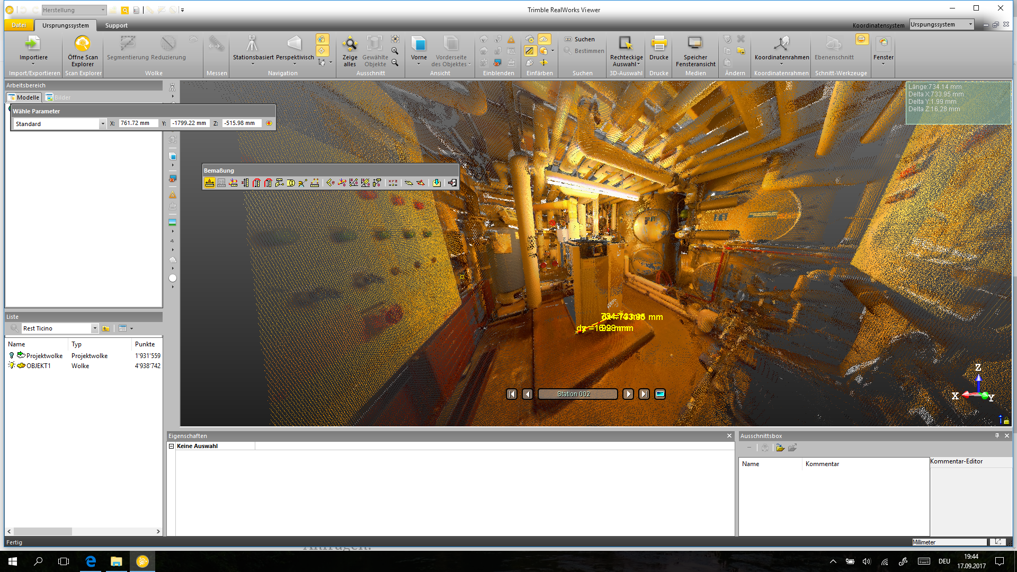
Task: Toggle visibility bulb of OBJEKT1
Action: 12,366
